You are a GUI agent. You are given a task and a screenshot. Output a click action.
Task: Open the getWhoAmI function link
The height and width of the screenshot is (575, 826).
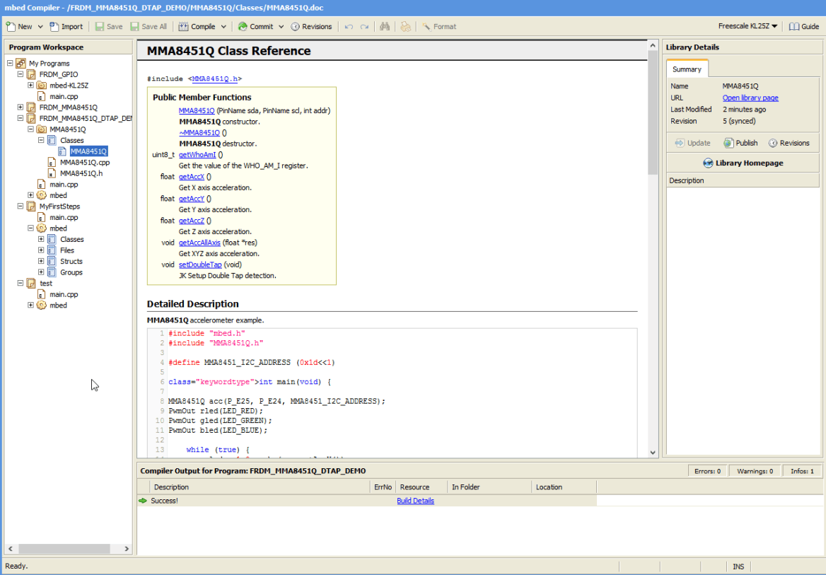197,155
